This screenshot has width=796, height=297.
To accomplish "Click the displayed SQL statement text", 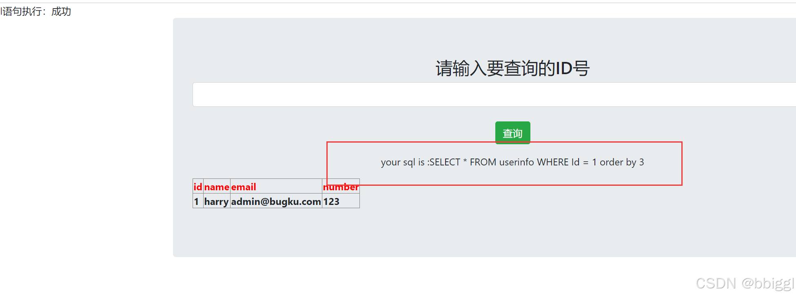I will (512, 162).
